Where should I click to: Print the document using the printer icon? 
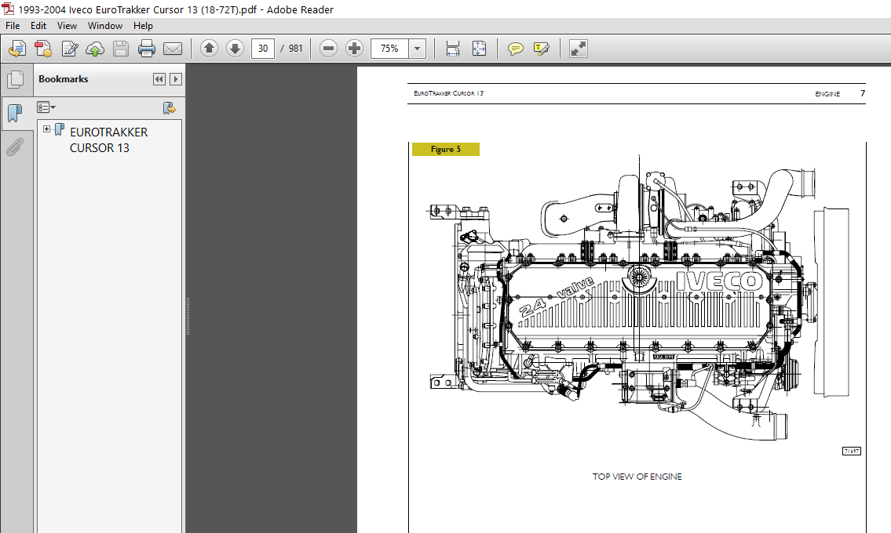point(147,49)
